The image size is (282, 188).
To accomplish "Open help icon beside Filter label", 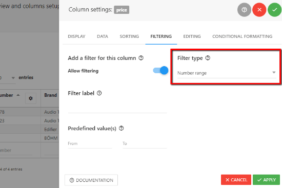I will 99,93.
